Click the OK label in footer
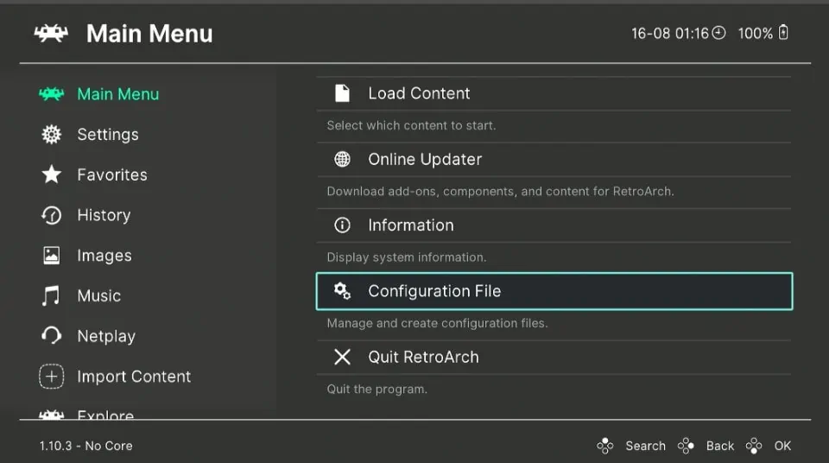This screenshot has width=829, height=463. click(x=782, y=446)
